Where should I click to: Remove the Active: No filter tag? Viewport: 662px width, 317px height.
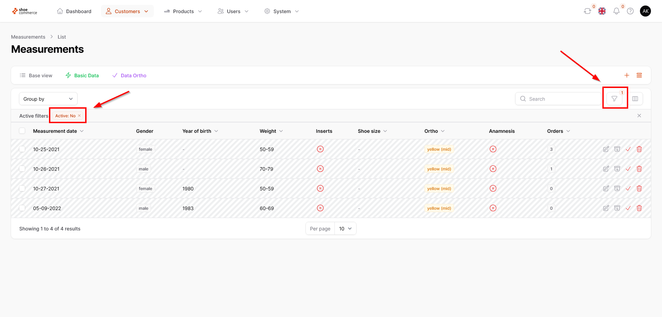[79, 116]
